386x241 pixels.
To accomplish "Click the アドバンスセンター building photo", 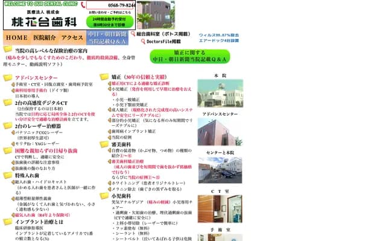I will (x=220, y=132).
